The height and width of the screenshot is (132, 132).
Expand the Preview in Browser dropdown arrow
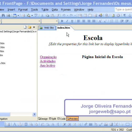click(32, 16)
